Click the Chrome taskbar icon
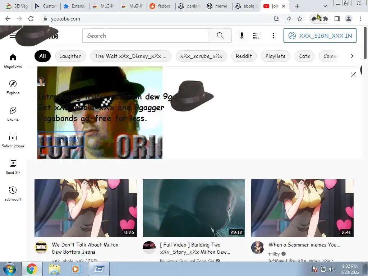 32,269
